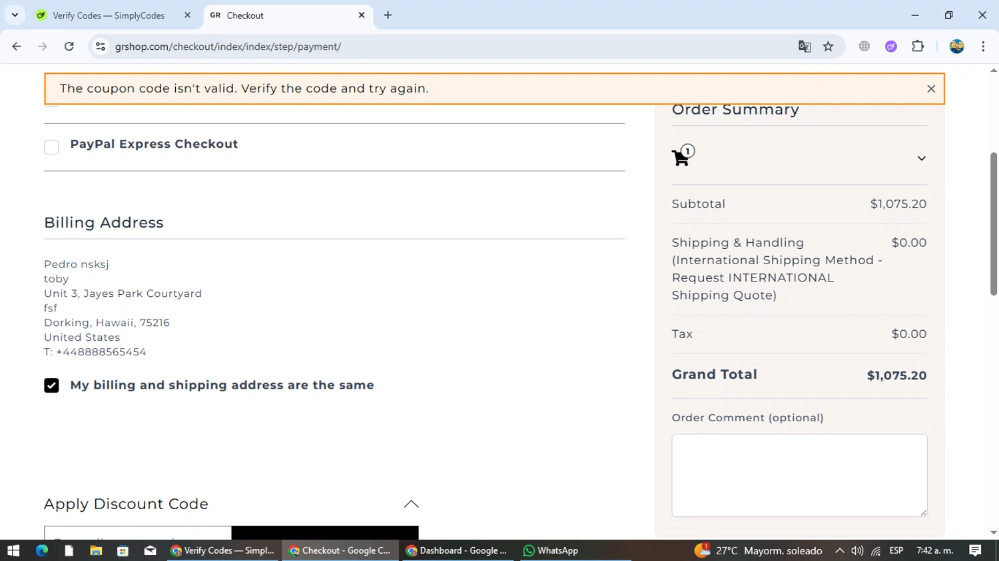Viewport: 999px width, 561px height.
Task: Show hidden system tray icons
Action: click(x=839, y=550)
